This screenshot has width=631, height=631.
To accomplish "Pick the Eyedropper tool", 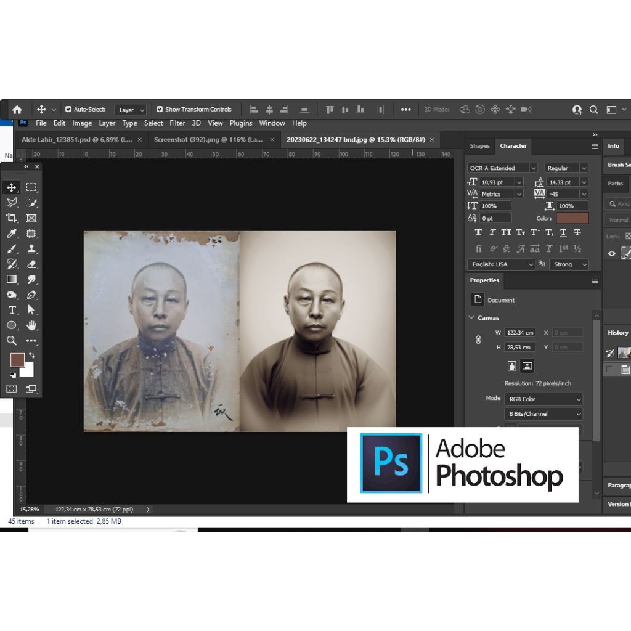I will pyautogui.click(x=12, y=233).
